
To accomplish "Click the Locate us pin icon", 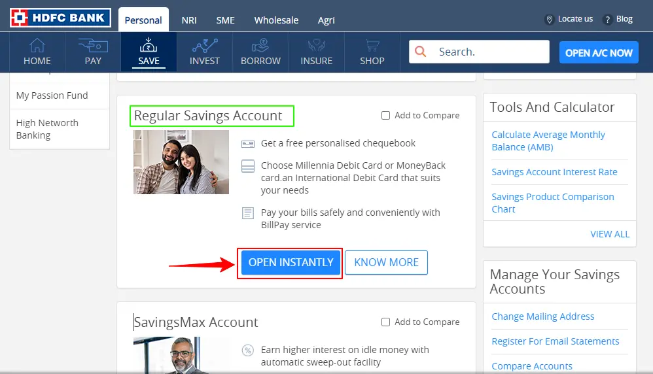I will pos(550,20).
